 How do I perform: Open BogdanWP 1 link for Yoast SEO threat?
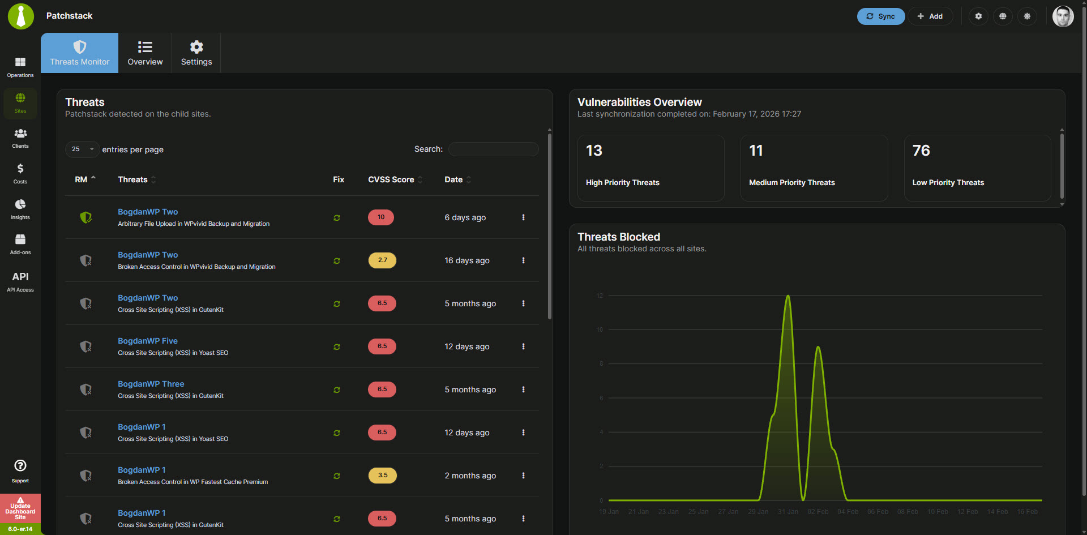[142, 427]
